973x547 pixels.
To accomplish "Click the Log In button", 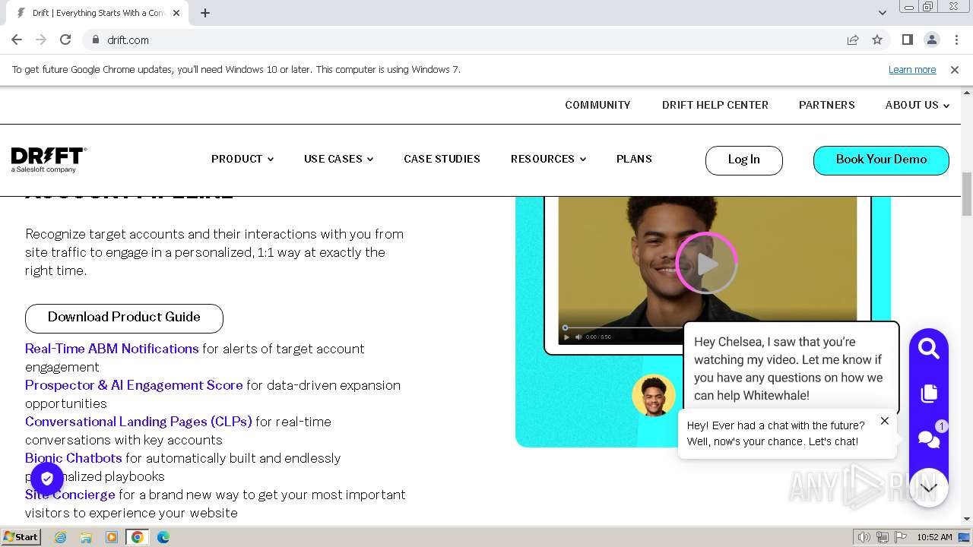I will 743,160.
